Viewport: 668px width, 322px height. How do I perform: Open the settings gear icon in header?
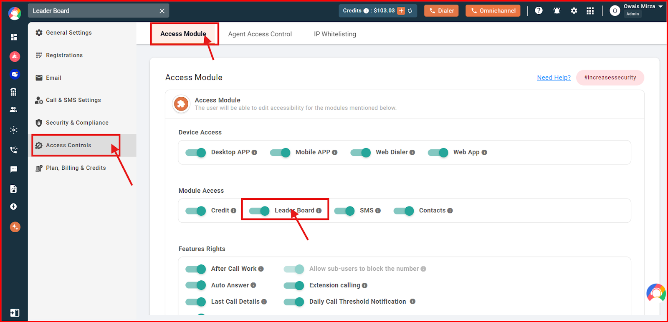pos(574,11)
